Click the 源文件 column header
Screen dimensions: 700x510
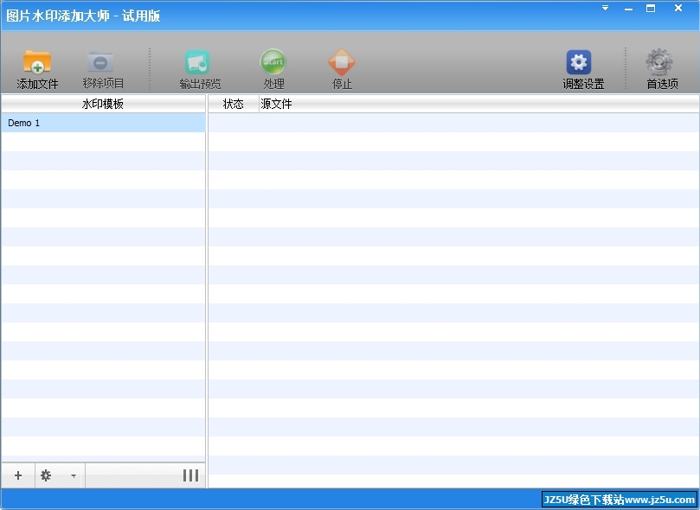pyautogui.click(x=479, y=104)
